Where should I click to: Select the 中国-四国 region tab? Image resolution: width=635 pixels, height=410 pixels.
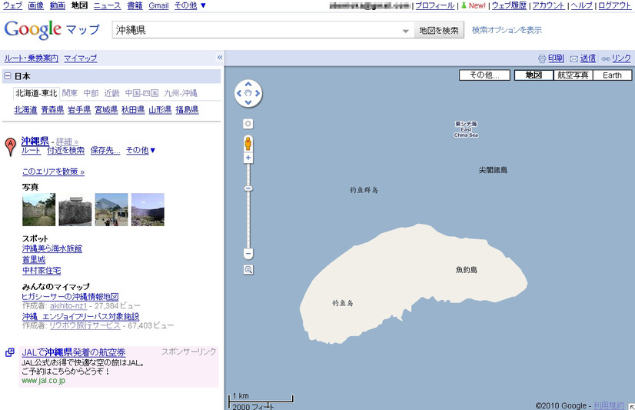coord(141,94)
